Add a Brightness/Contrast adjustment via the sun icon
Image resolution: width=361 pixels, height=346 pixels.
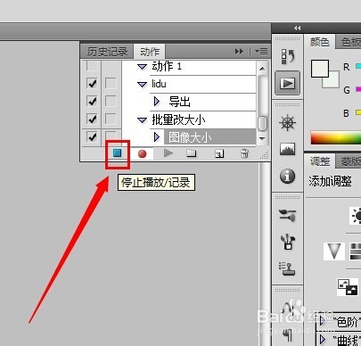(356, 216)
